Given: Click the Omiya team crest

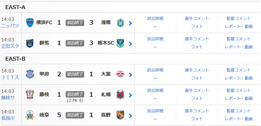Looking at the screenshot, I should click(x=120, y=74).
